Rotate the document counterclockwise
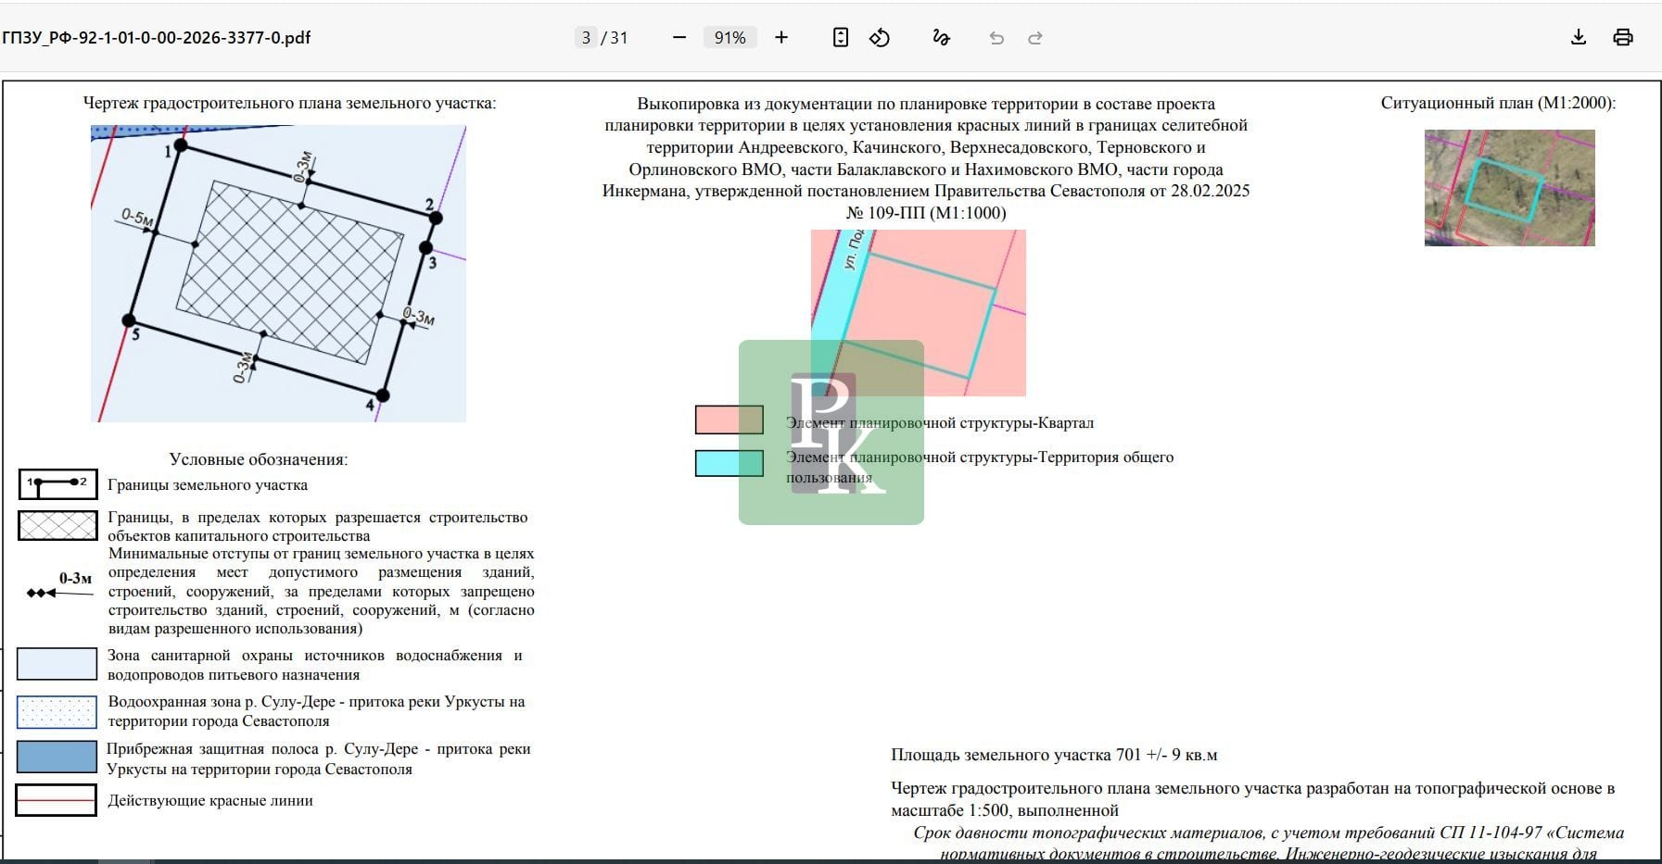Image resolution: width=1662 pixels, height=864 pixels. point(880,38)
